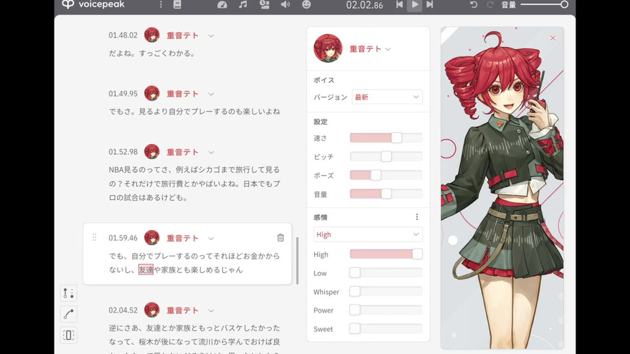The height and width of the screenshot is (354, 630).
Task: Grab the drag handle of the 01.59.46 block
Action: (94, 237)
